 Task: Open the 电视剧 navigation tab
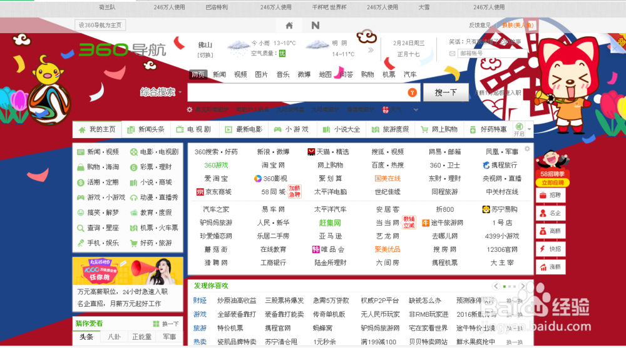[x=193, y=129]
